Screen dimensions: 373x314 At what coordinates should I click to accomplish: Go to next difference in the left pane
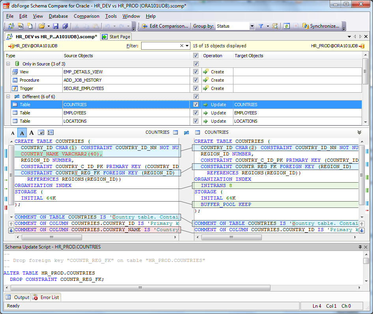point(11,230)
